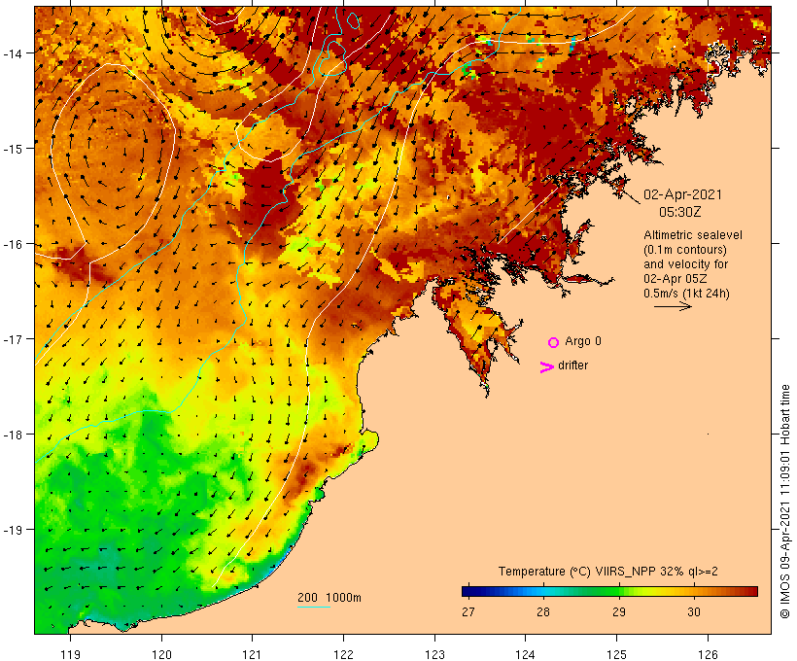Click the longitude label 121
This screenshot has width=797, height=661.
coord(253,654)
